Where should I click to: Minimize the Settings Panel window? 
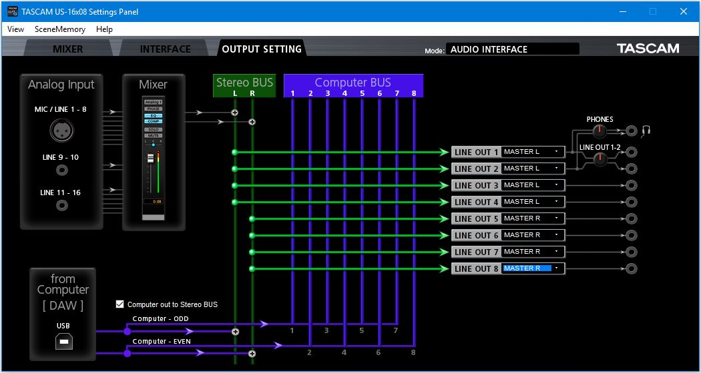pyautogui.click(x=622, y=11)
